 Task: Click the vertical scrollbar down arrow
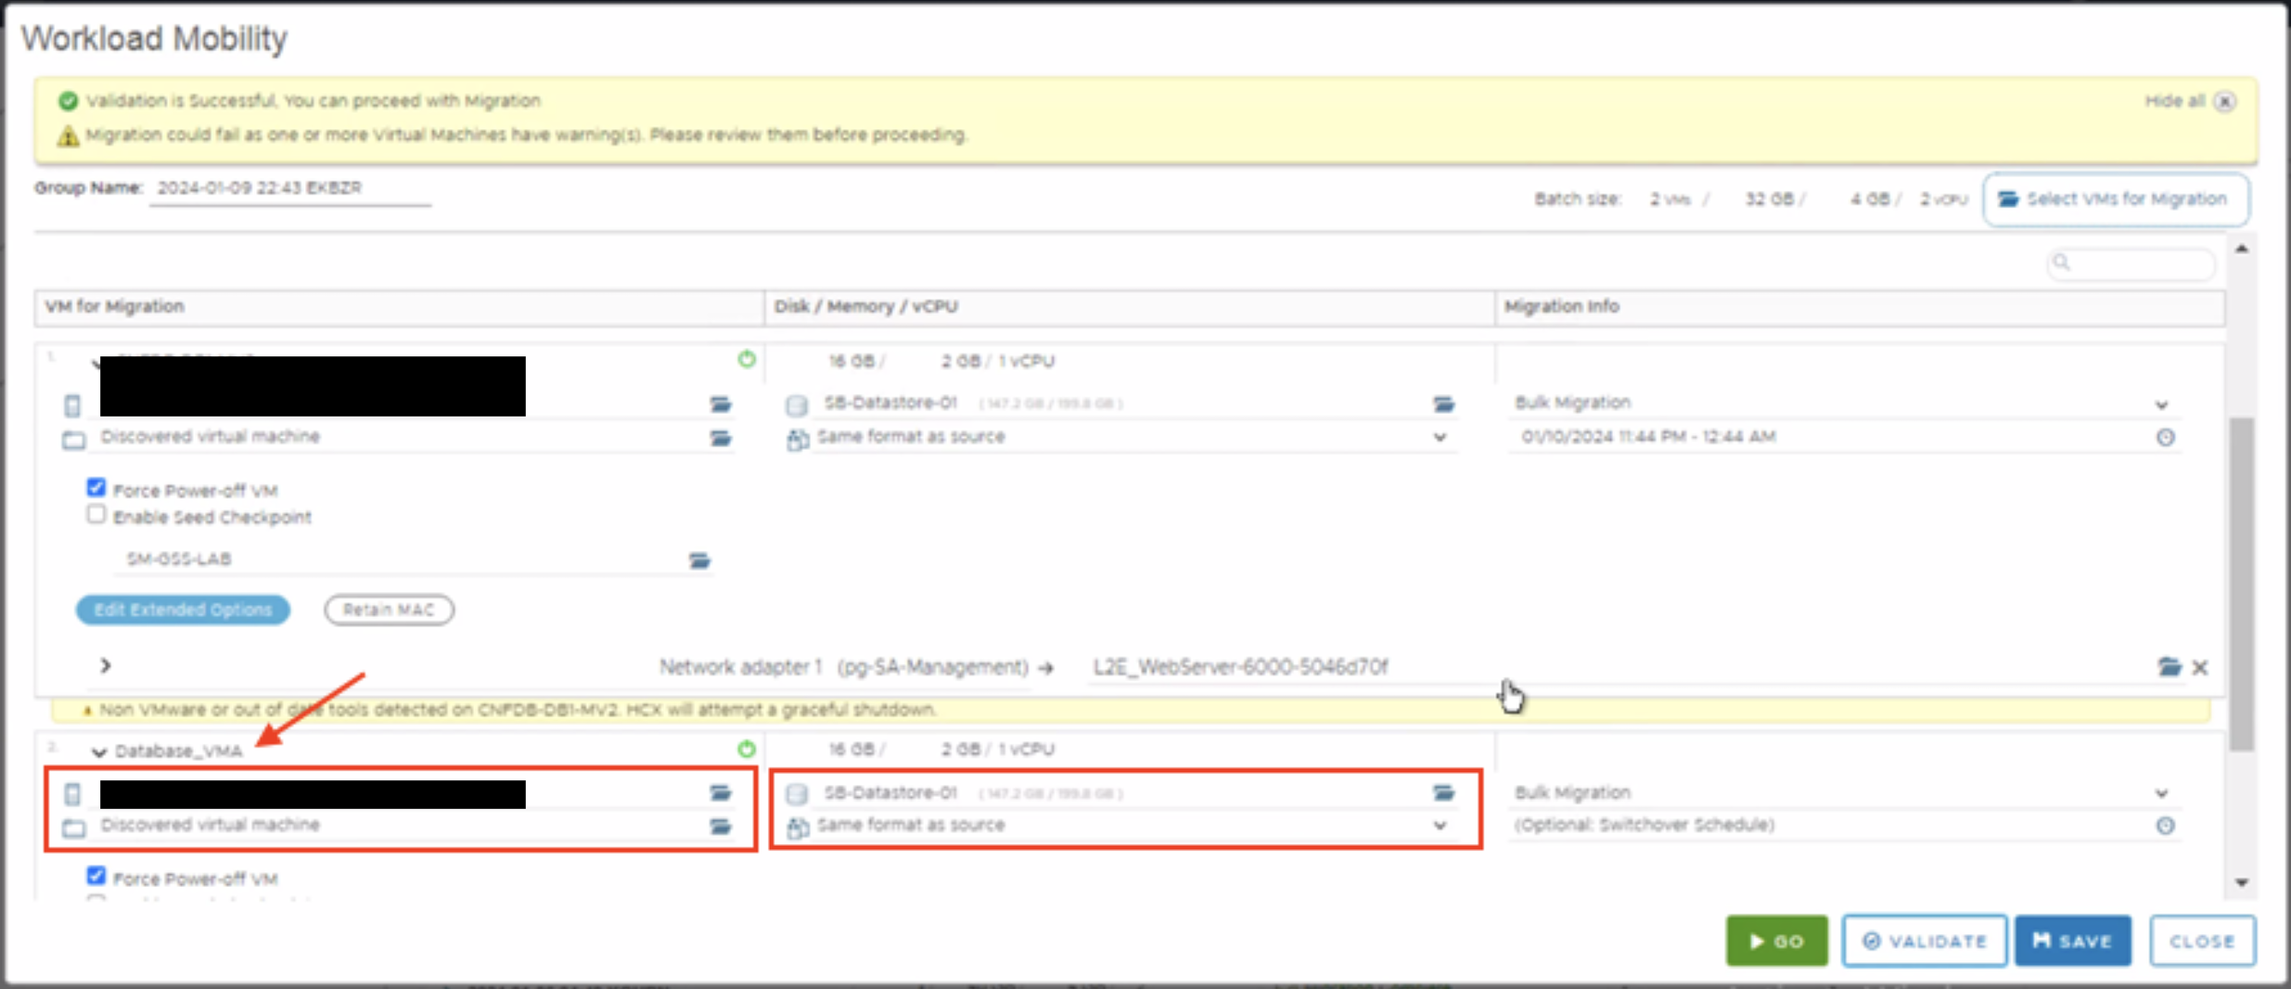(2242, 882)
